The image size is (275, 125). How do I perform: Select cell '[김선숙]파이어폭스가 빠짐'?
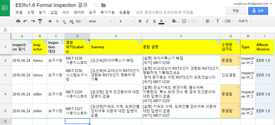coord(116,60)
